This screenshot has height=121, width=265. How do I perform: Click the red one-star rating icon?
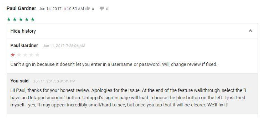click(x=13, y=55)
